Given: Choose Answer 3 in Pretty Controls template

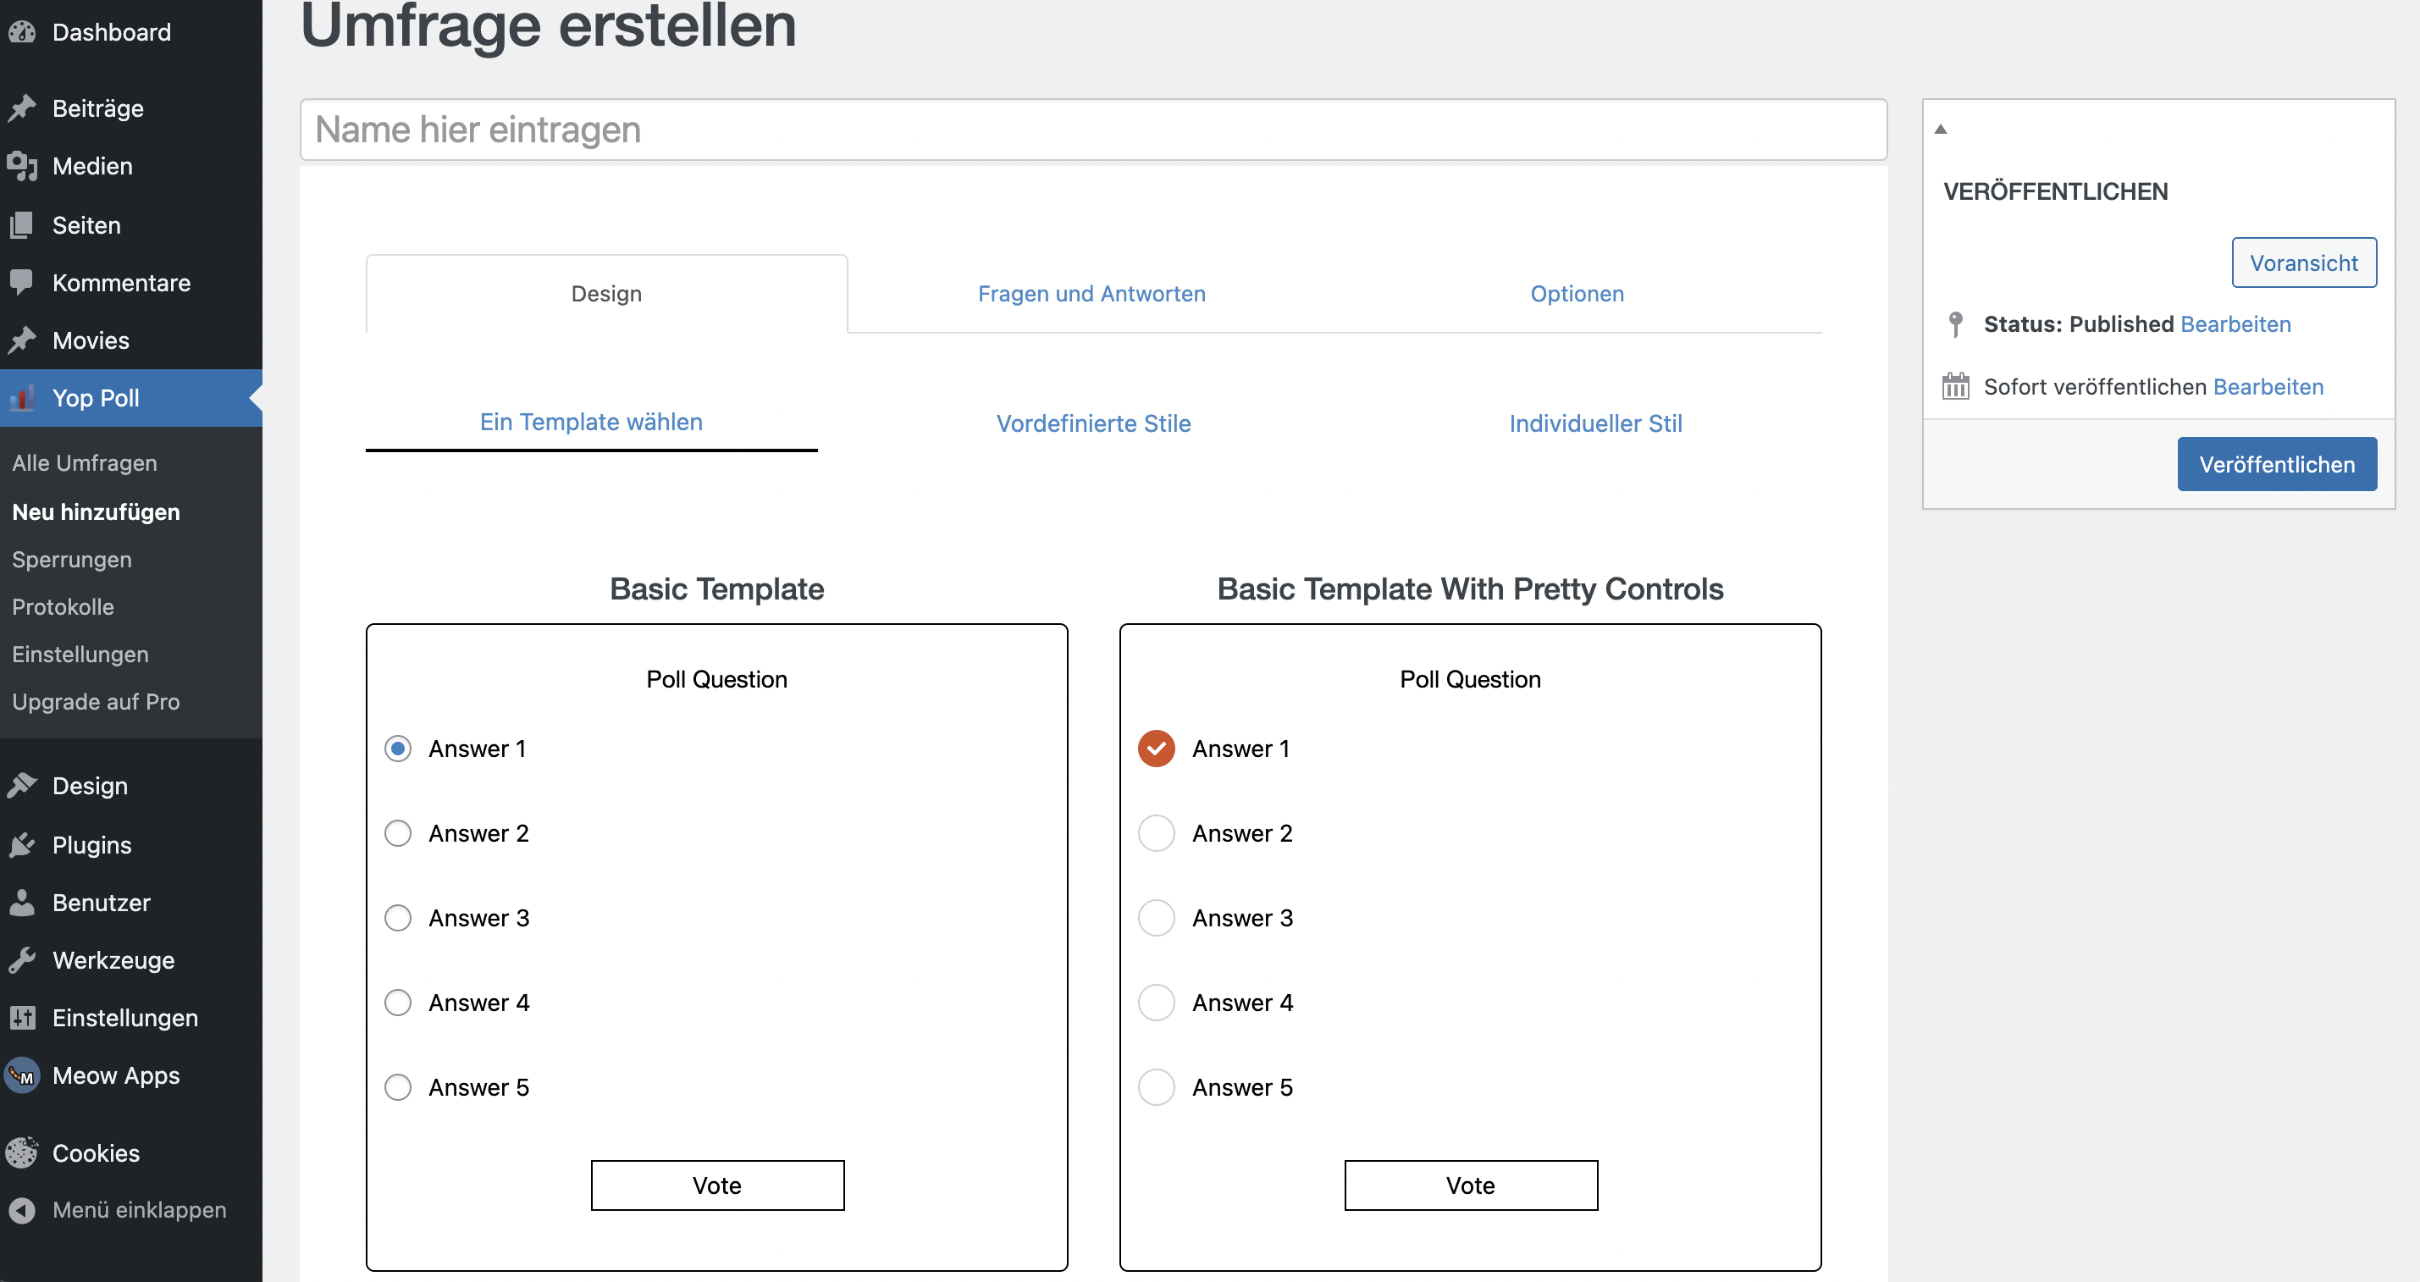Looking at the screenshot, I should tap(1156, 918).
